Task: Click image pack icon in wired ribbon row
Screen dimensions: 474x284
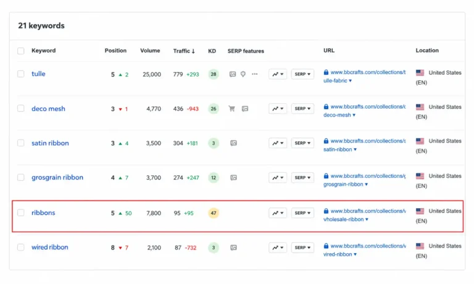Action: pyautogui.click(x=234, y=248)
